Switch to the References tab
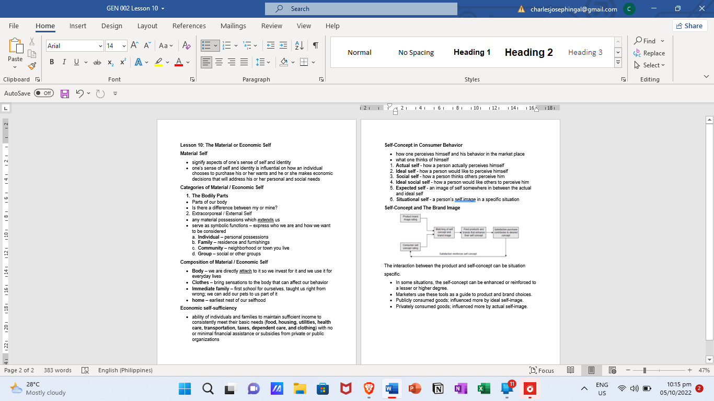 [189, 26]
